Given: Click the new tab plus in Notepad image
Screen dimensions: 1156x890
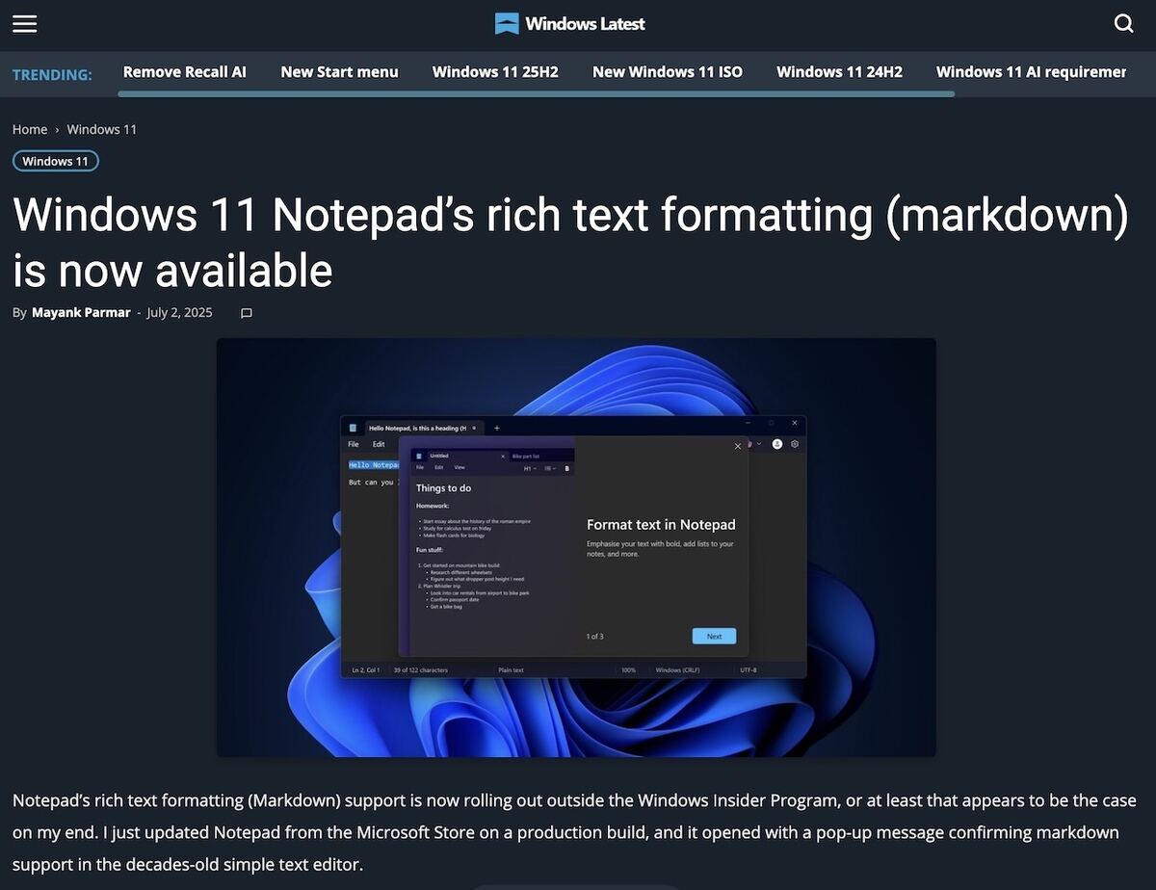Looking at the screenshot, I should [497, 428].
